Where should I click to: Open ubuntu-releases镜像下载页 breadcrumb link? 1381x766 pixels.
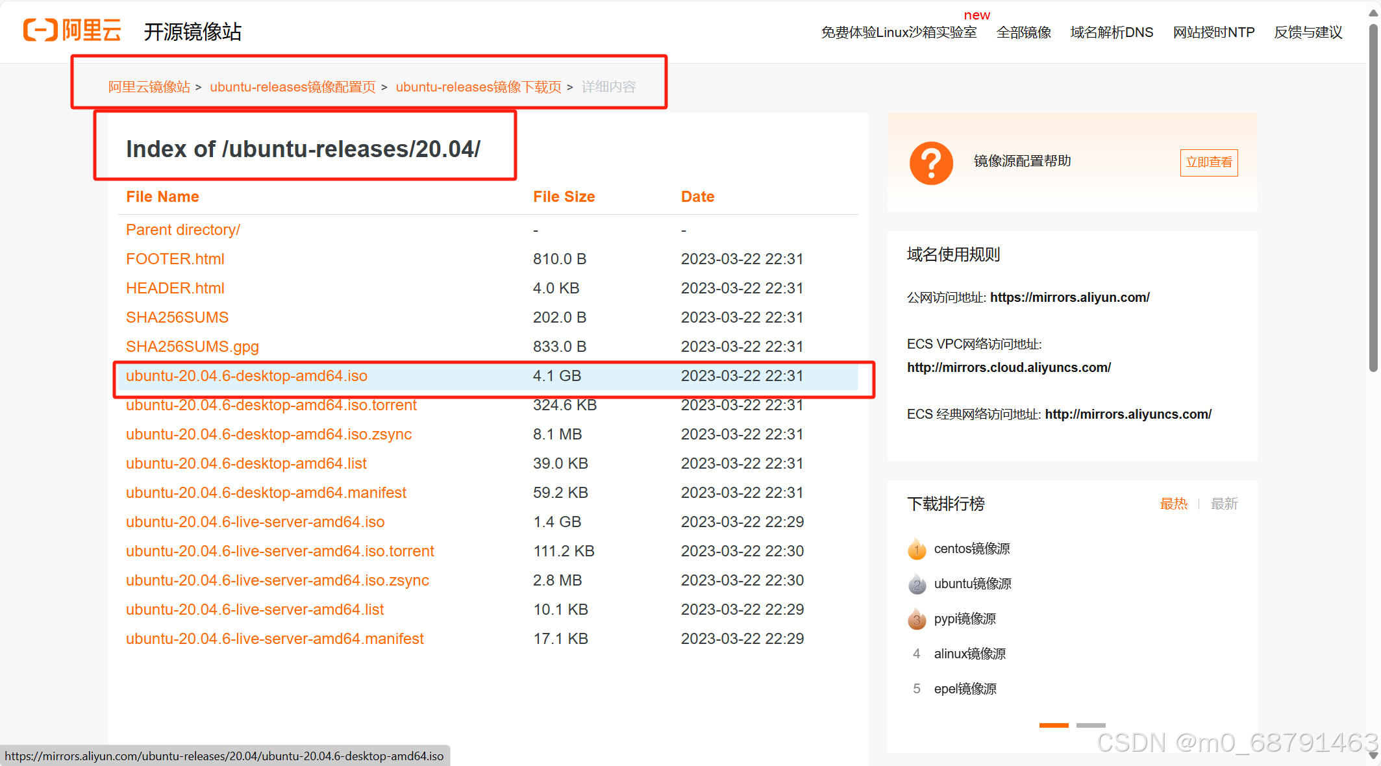click(479, 87)
